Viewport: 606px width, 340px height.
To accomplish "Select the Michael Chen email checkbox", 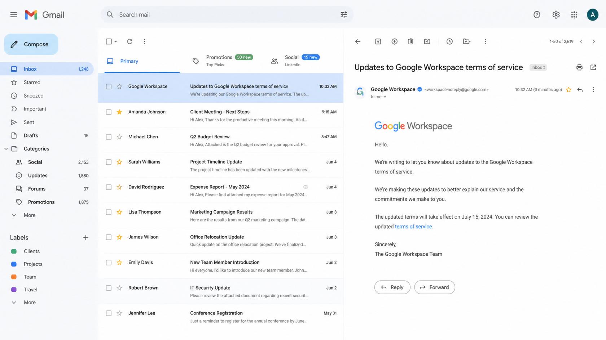I will (109, 137).
